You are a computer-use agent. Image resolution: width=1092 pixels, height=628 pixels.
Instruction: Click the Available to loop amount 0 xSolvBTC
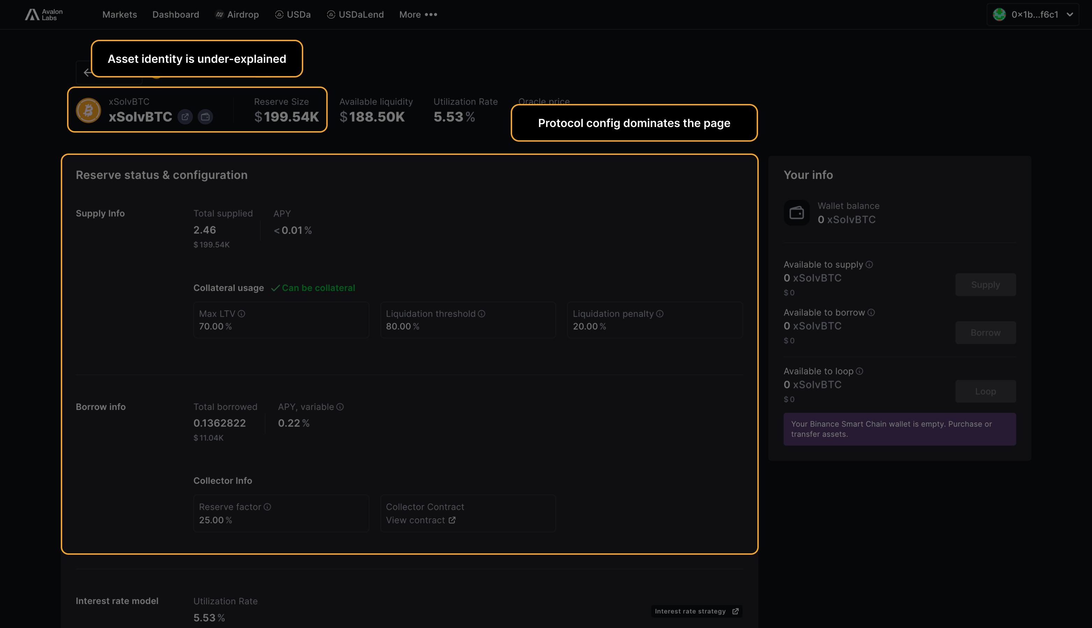(813, 385)
